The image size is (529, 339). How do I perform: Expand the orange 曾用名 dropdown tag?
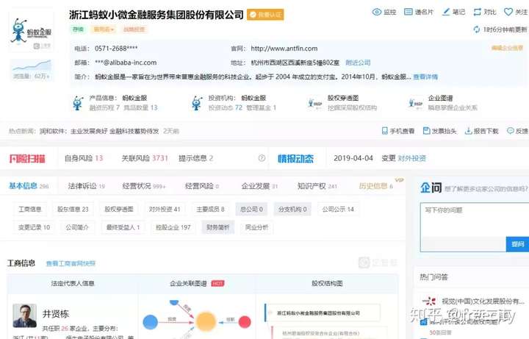point(104,29)
